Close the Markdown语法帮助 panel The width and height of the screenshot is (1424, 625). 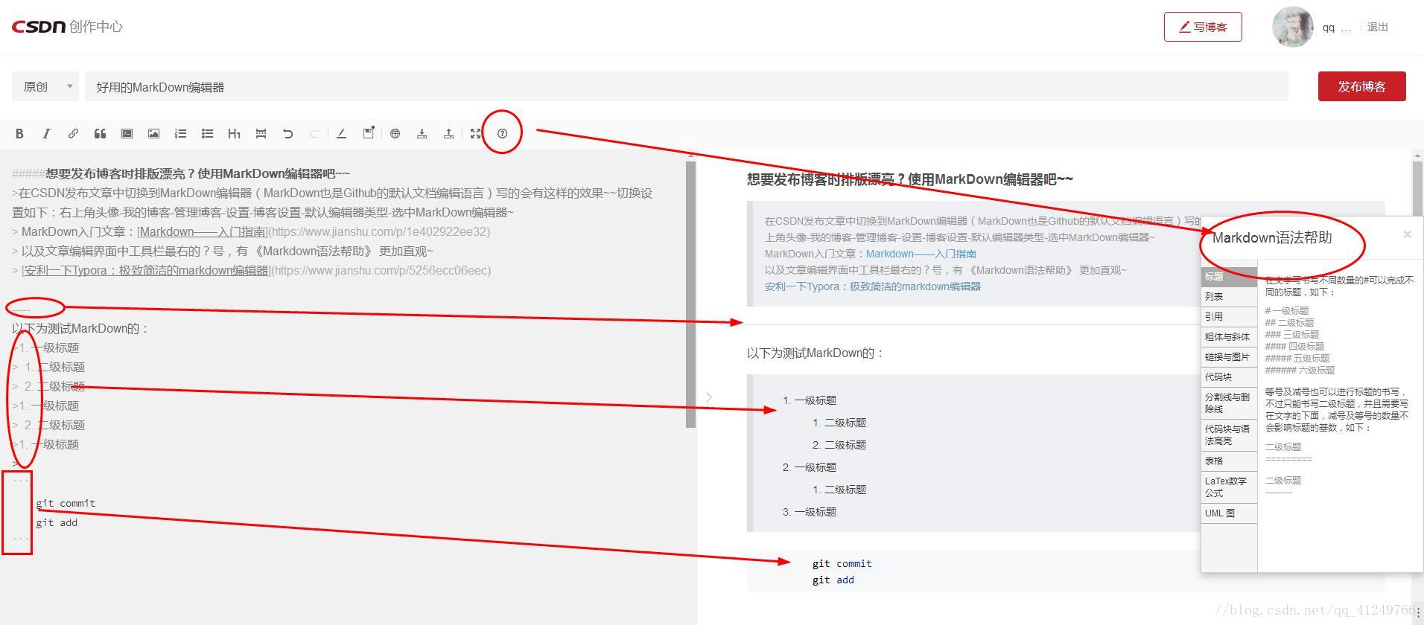(x=1407, y=234)
